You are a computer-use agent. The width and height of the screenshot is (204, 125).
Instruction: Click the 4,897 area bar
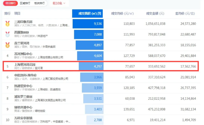click(90, 45)
